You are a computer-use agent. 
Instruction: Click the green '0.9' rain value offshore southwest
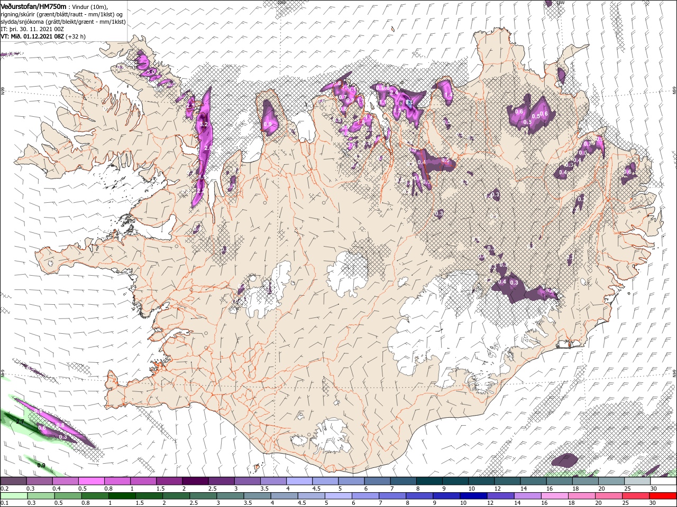[42, 465]
